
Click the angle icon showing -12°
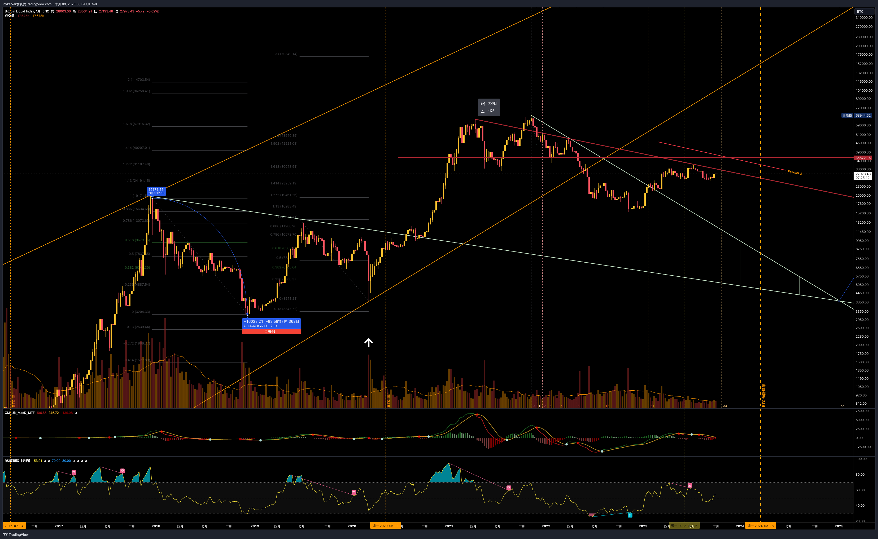point(483,111)
